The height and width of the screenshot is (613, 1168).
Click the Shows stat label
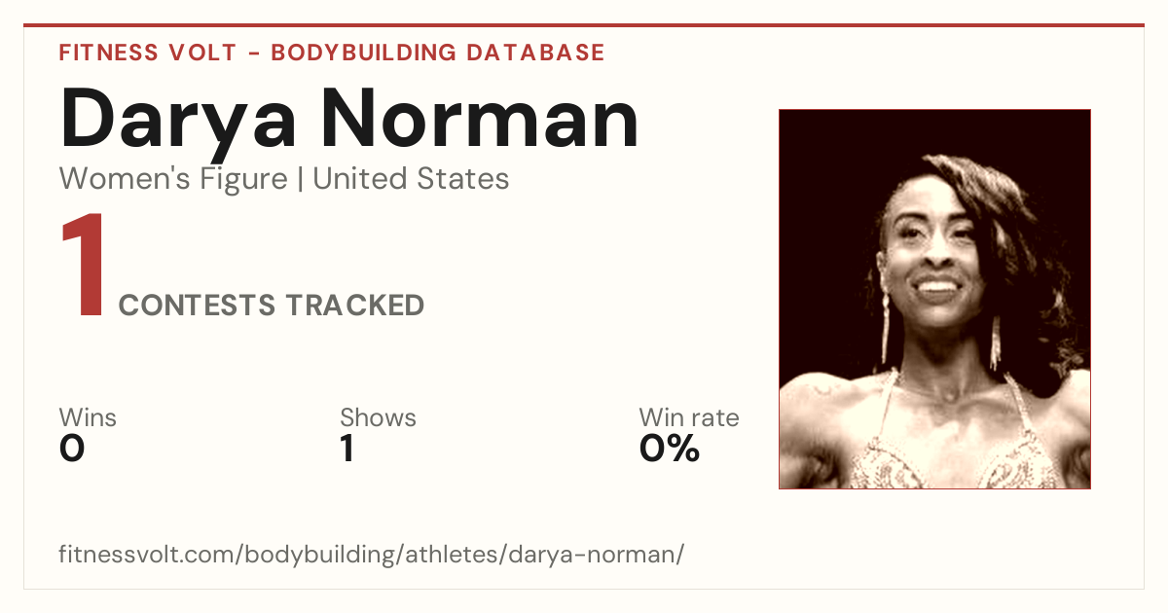pos(378,417)
